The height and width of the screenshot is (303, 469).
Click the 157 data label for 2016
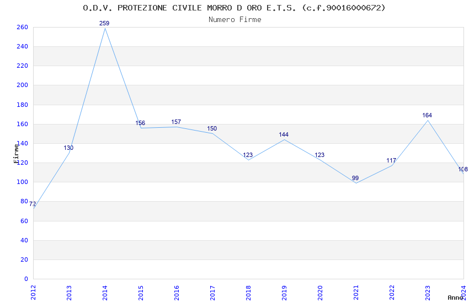coord(176,122)
